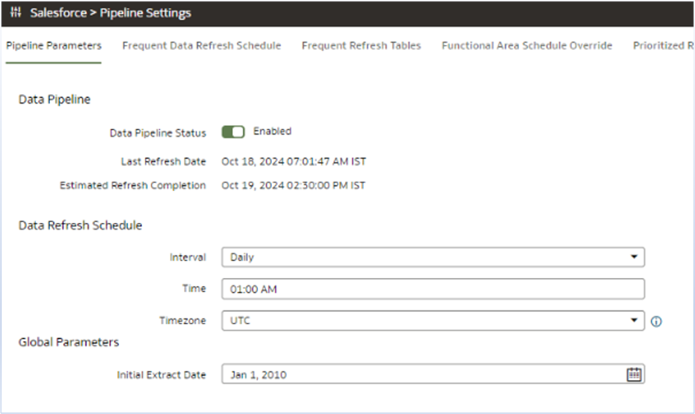Click the Time field showing 01:00 AM
The image size is (695, 414).
click(x=433, y=289)
